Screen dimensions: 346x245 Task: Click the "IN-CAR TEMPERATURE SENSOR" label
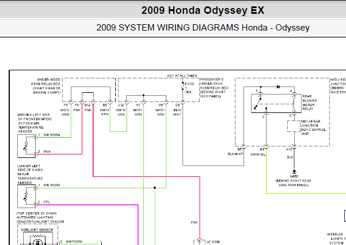[x=30, y=179]
